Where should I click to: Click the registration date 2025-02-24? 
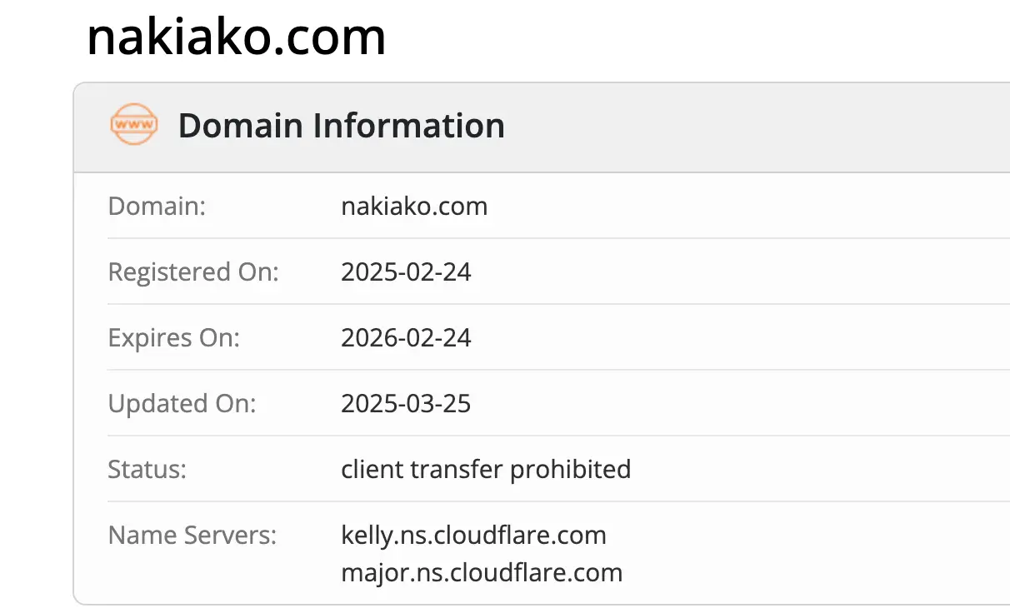pyautogui.click(x=406, y=272)
